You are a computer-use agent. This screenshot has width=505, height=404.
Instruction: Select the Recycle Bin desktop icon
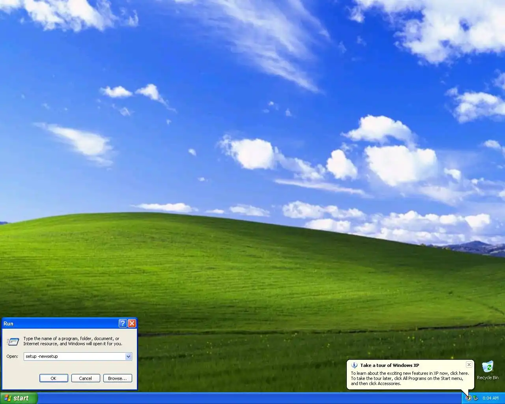point(488,370)
